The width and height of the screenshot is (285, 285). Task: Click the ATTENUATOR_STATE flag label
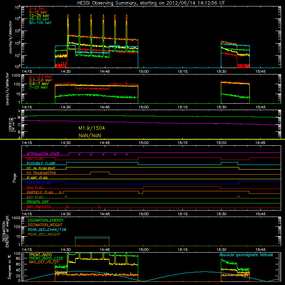coord(43,154)
